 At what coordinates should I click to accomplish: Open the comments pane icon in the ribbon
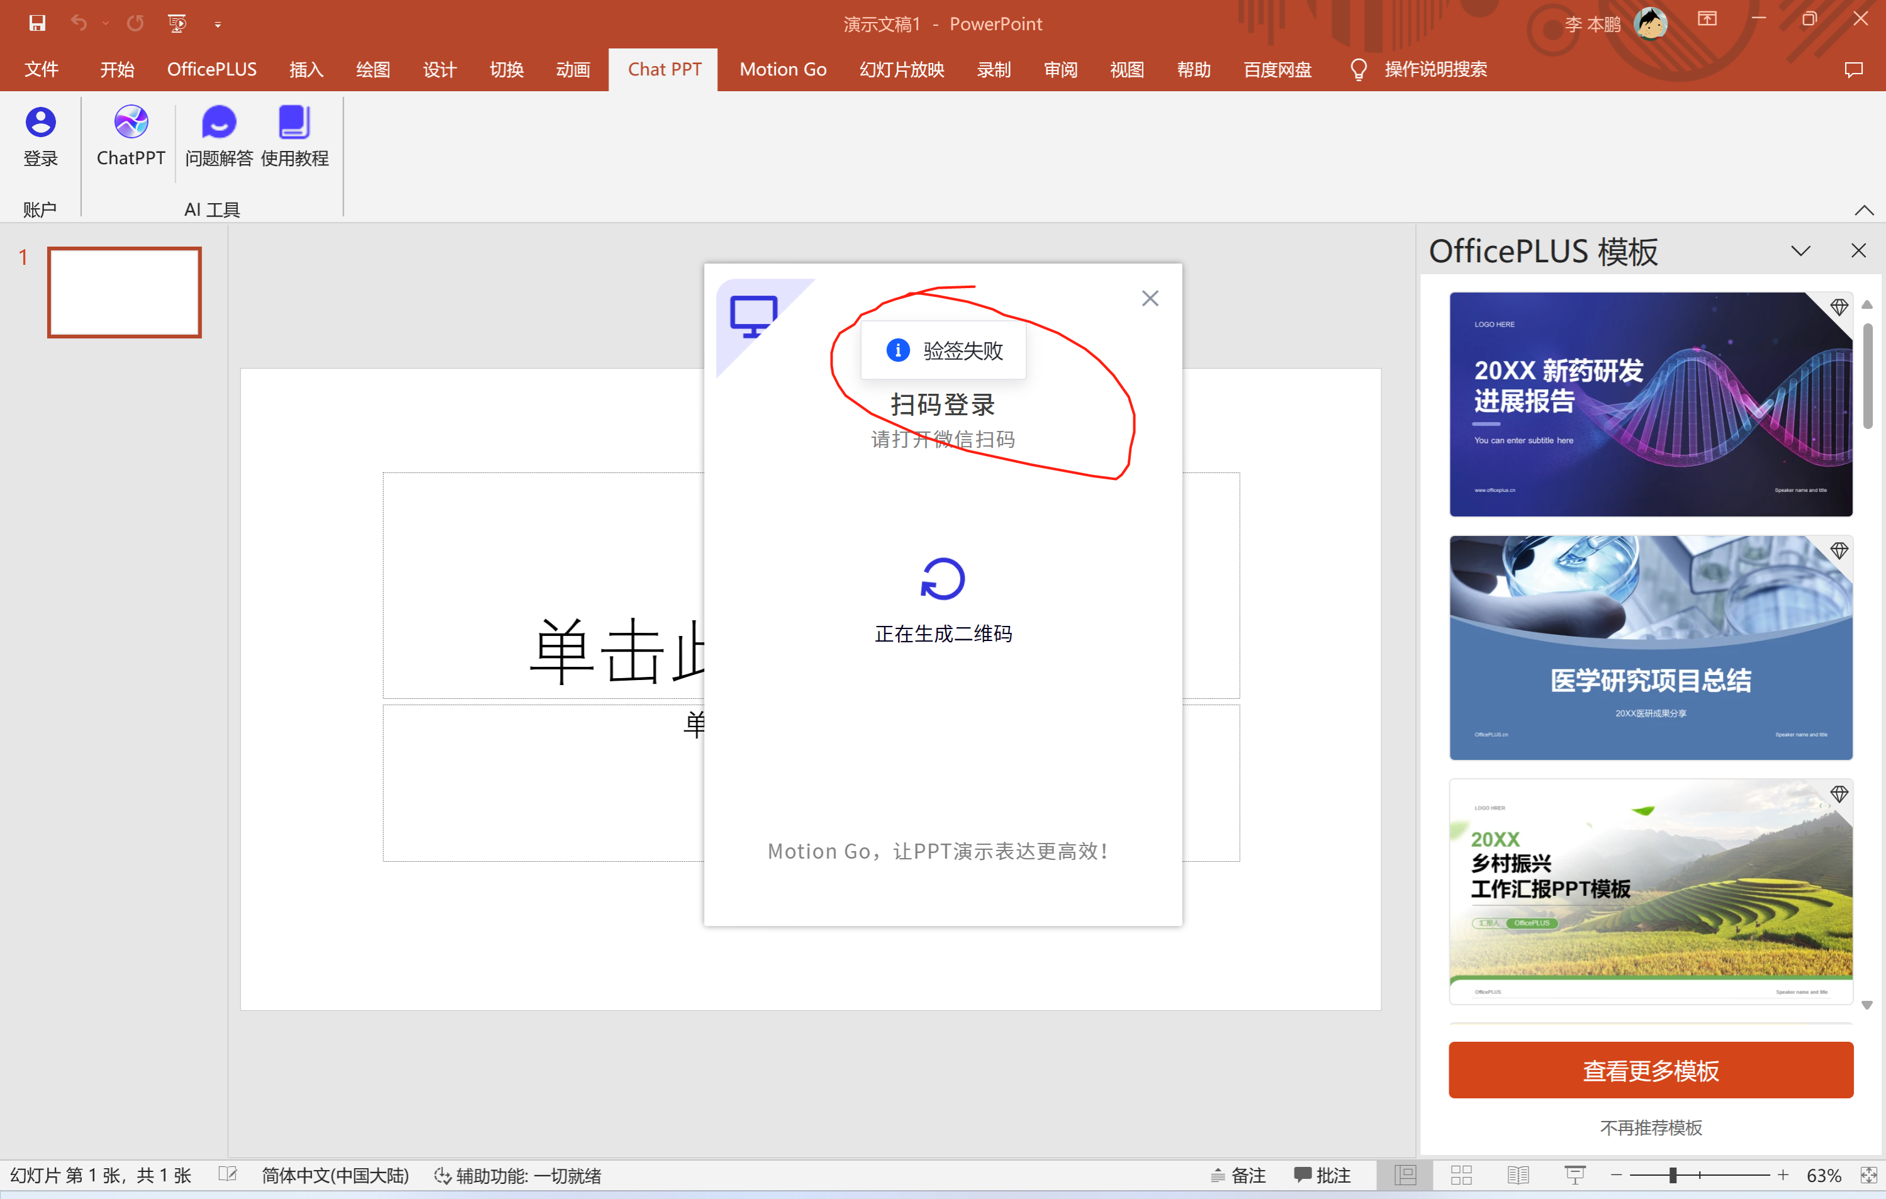pyautogui.click(x=1853, y=70)
